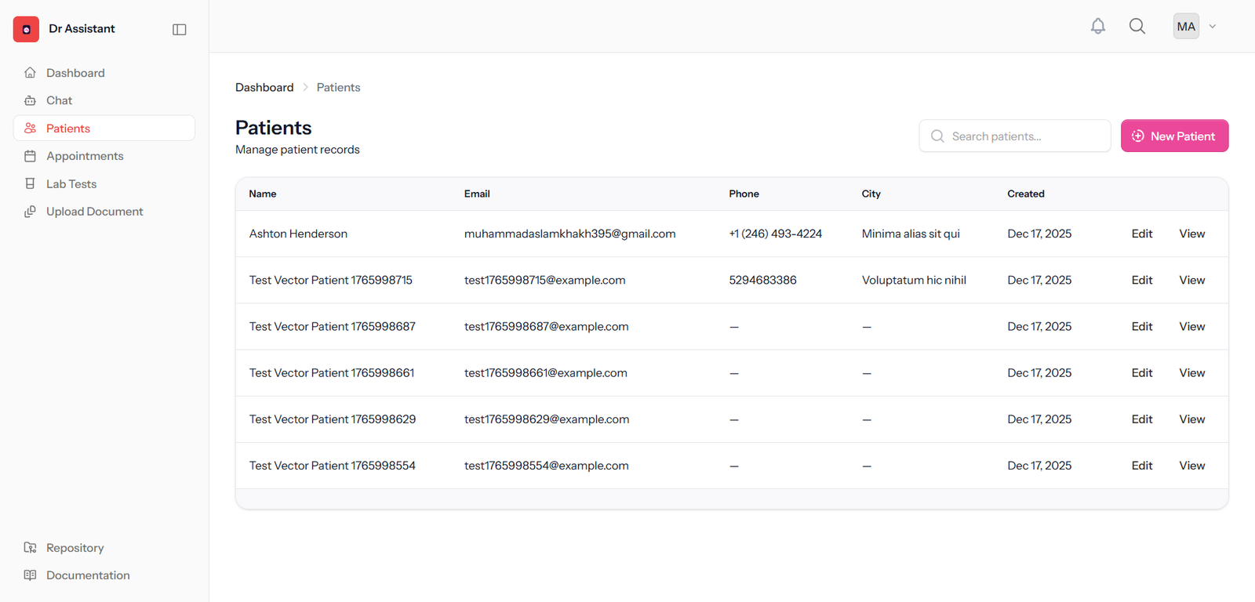This screenshot has height=602, width=1255.
Task: Edit Test Vector Patient 1765998661
Action: pyautogui.click(x=1142, y=373)
